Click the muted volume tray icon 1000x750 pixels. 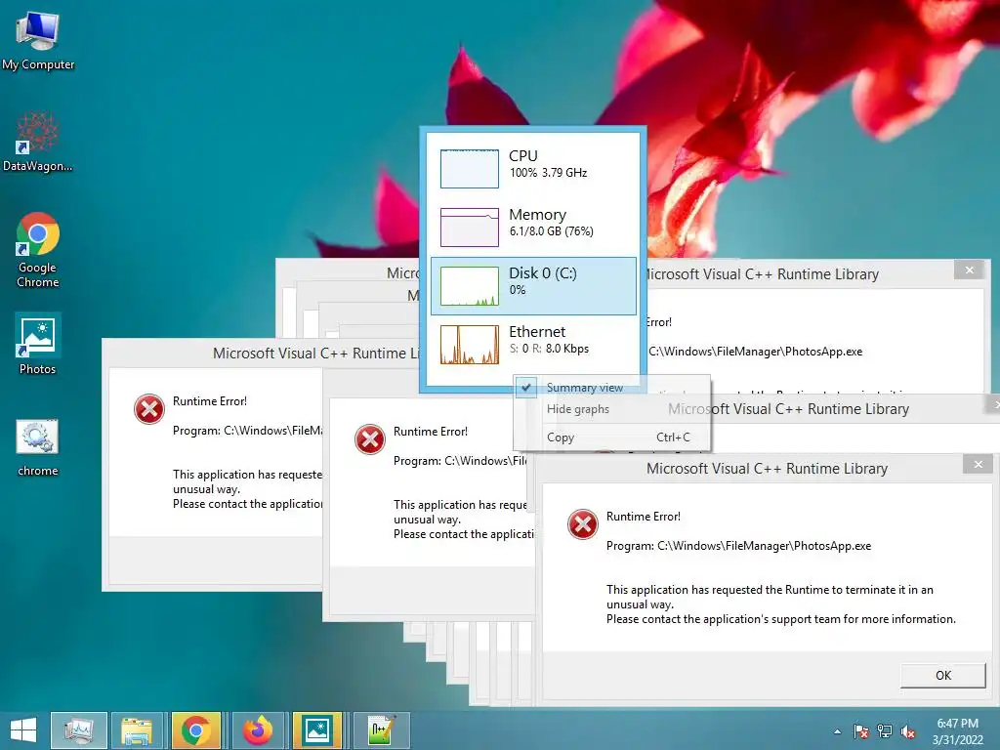click(908, 731)
